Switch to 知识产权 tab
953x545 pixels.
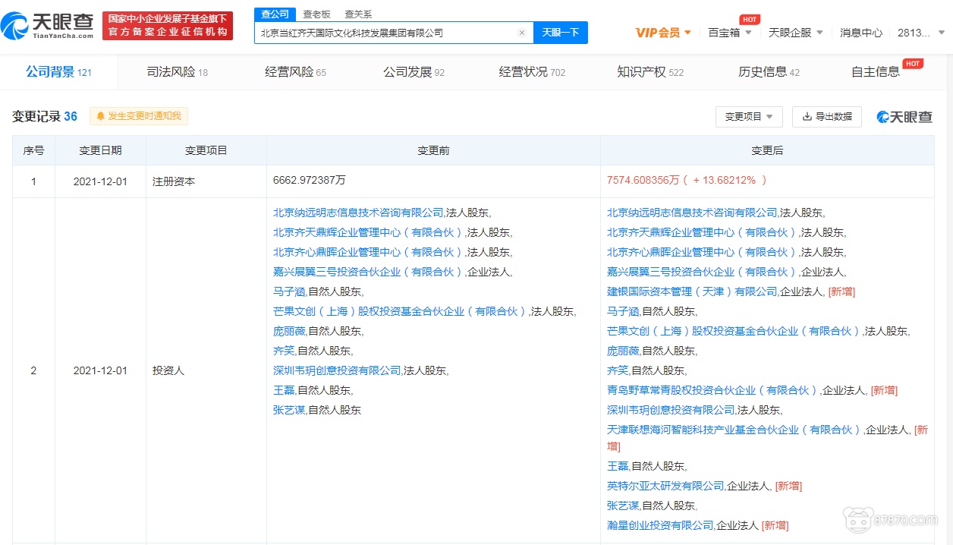point(650,72)
